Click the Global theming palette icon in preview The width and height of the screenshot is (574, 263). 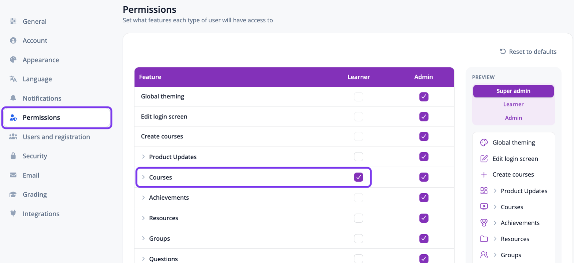click(x=484, y=143)
